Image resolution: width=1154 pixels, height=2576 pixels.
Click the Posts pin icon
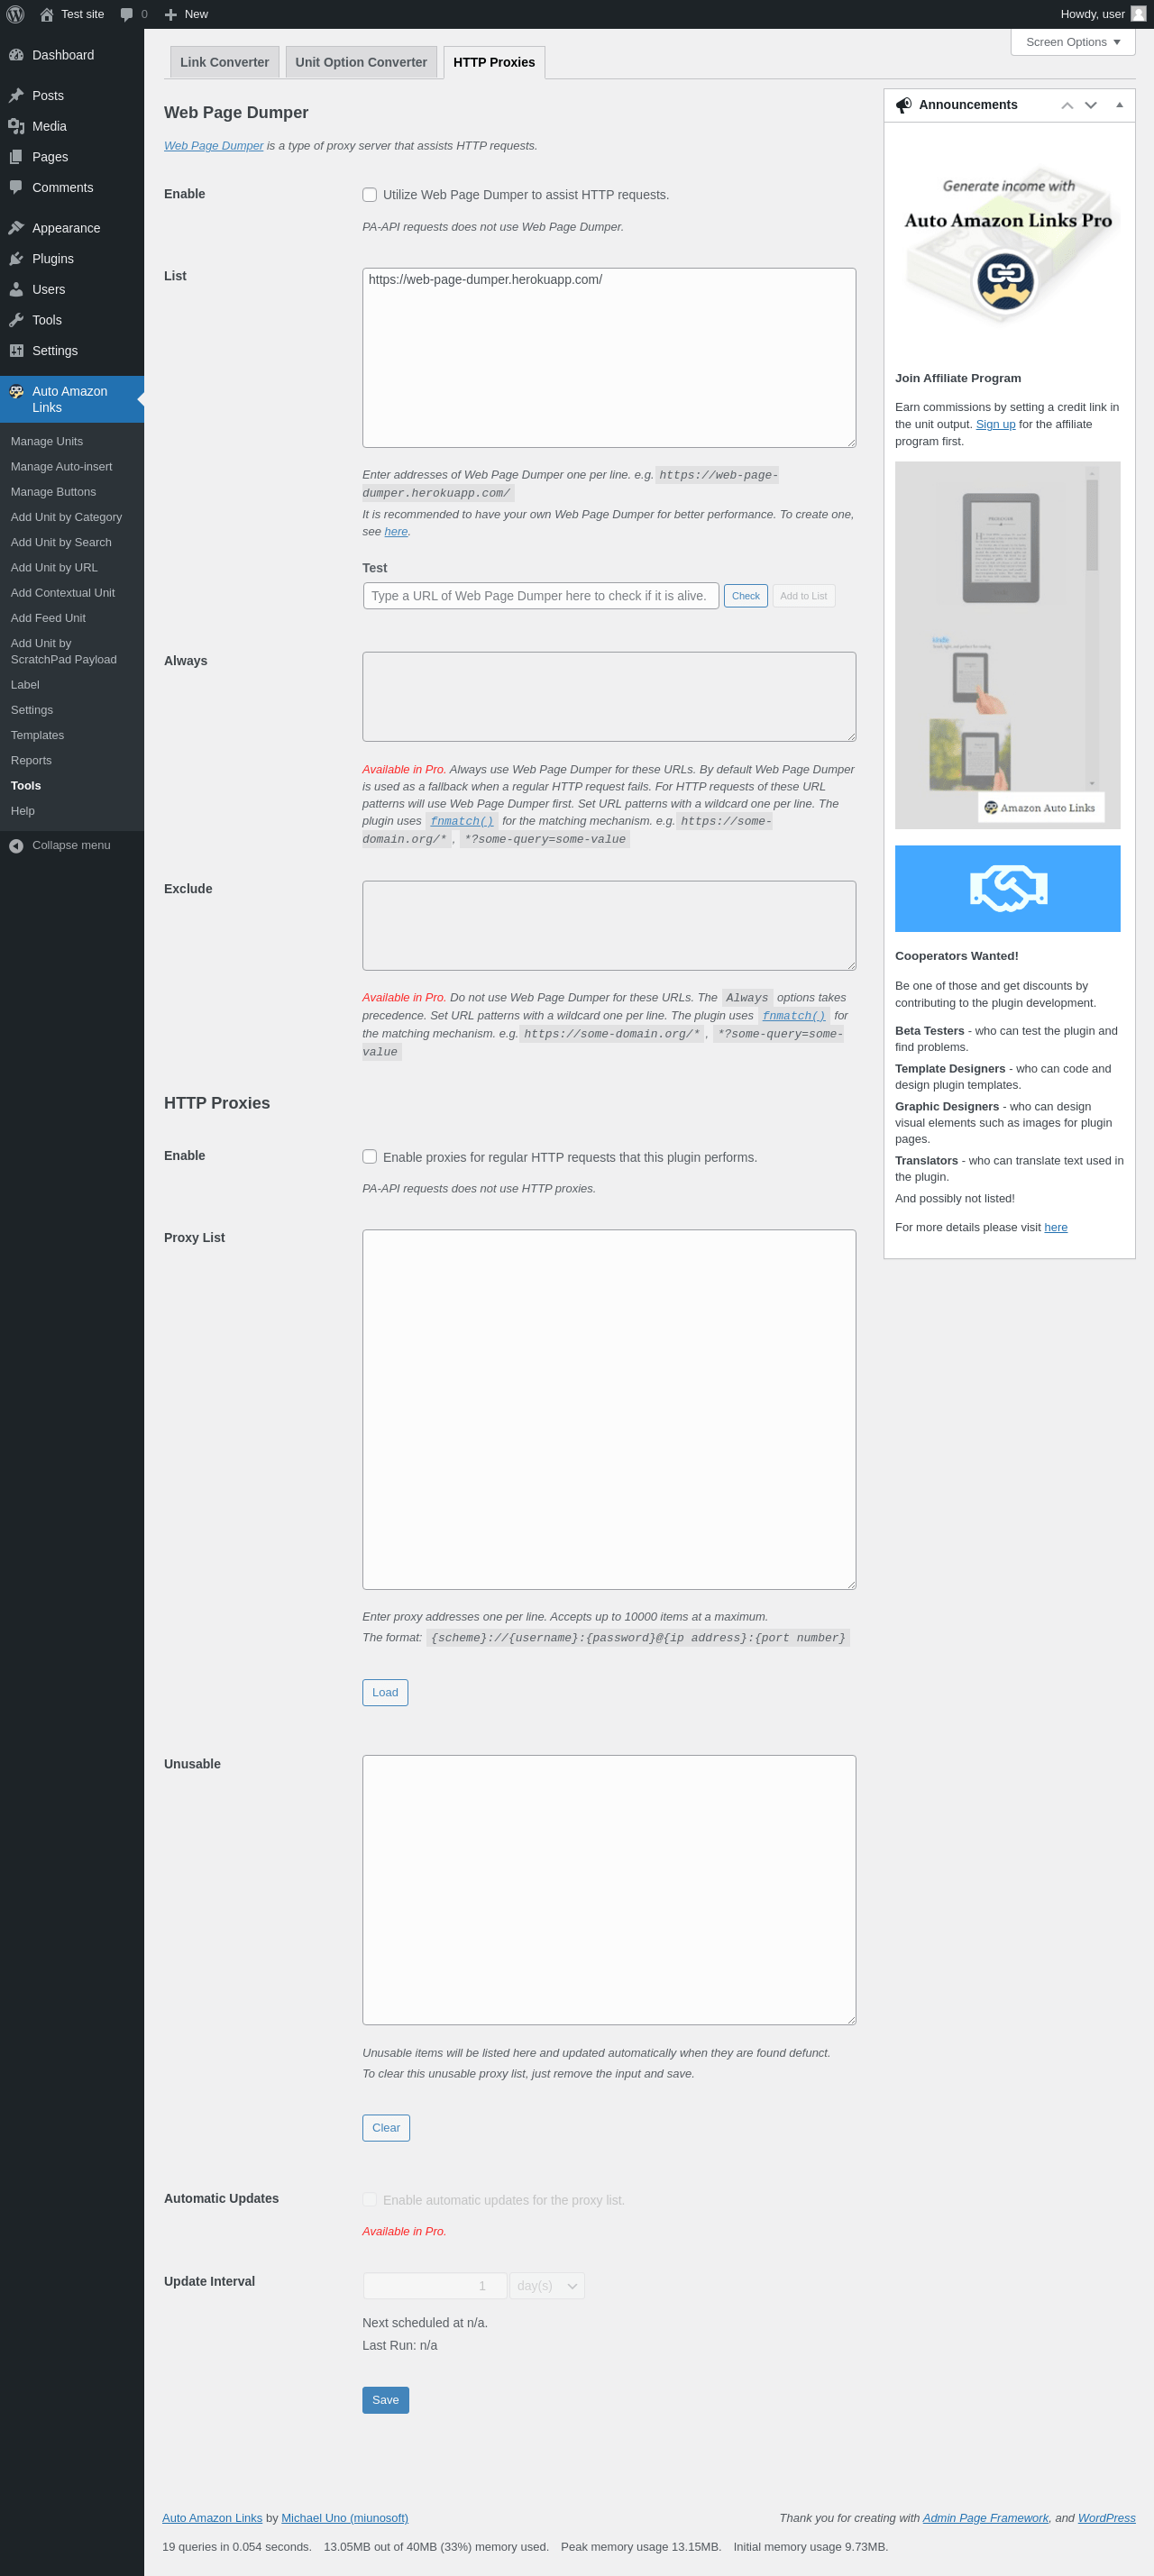tap(16, 96)
